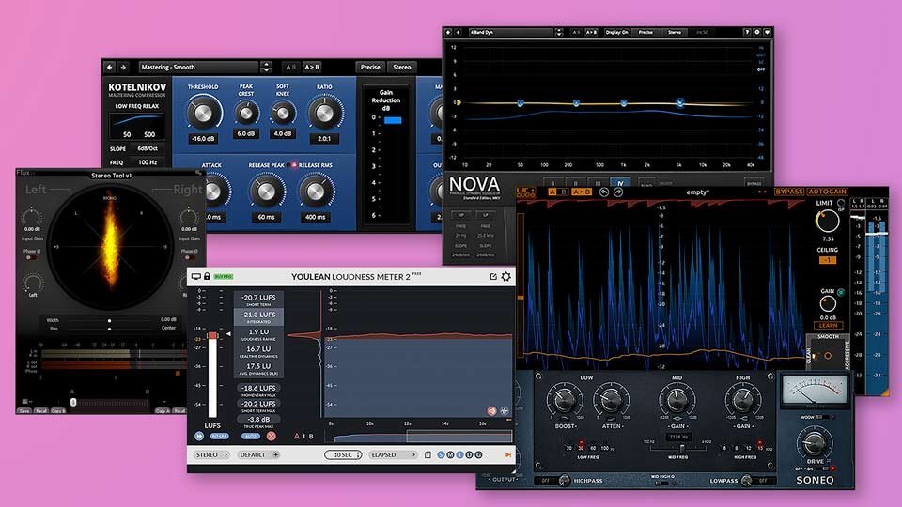Screen dimensions: 902x507
Task: Click the Precise button in Kotelnikov
Action: [370, 68]
